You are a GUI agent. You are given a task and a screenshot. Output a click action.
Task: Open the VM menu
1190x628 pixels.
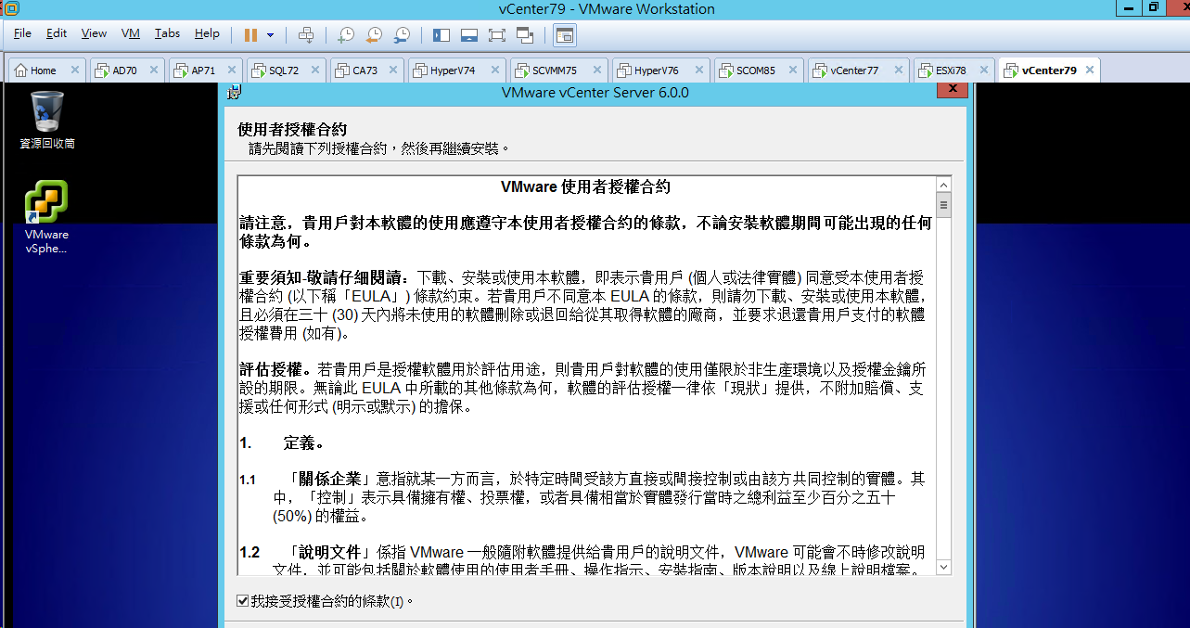coord(131,33)
